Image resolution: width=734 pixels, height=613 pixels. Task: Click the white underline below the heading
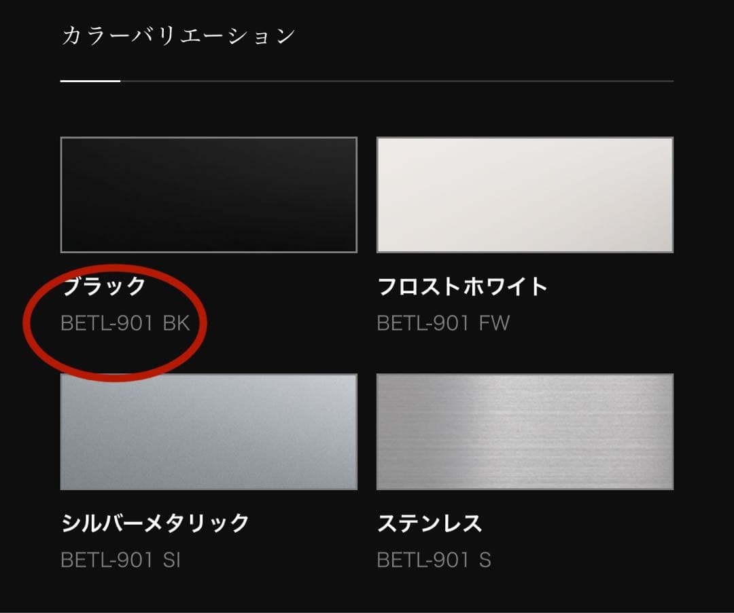(90, 81)
